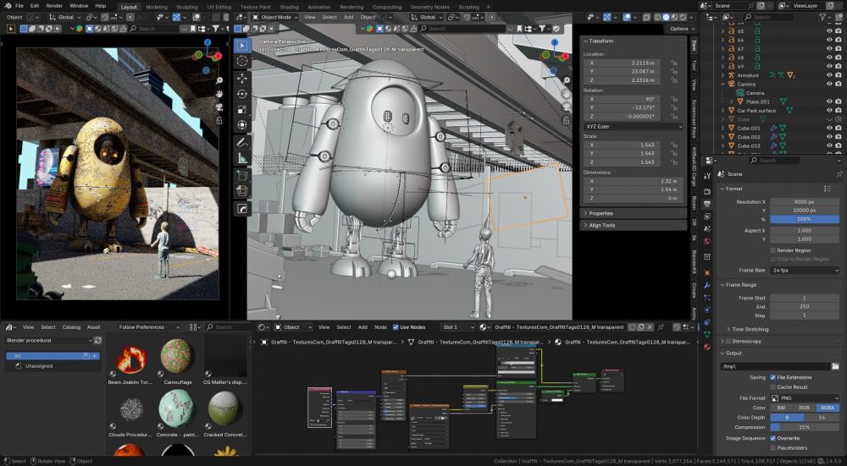Click the zoom magnifier in the left render viewport
847x466 pixels.
(219, 80)
